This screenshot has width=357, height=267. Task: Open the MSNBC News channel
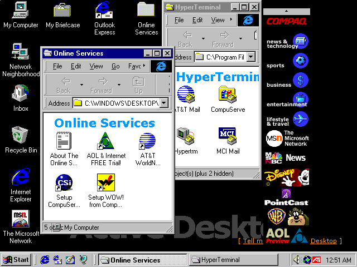[x=286, y=158]
